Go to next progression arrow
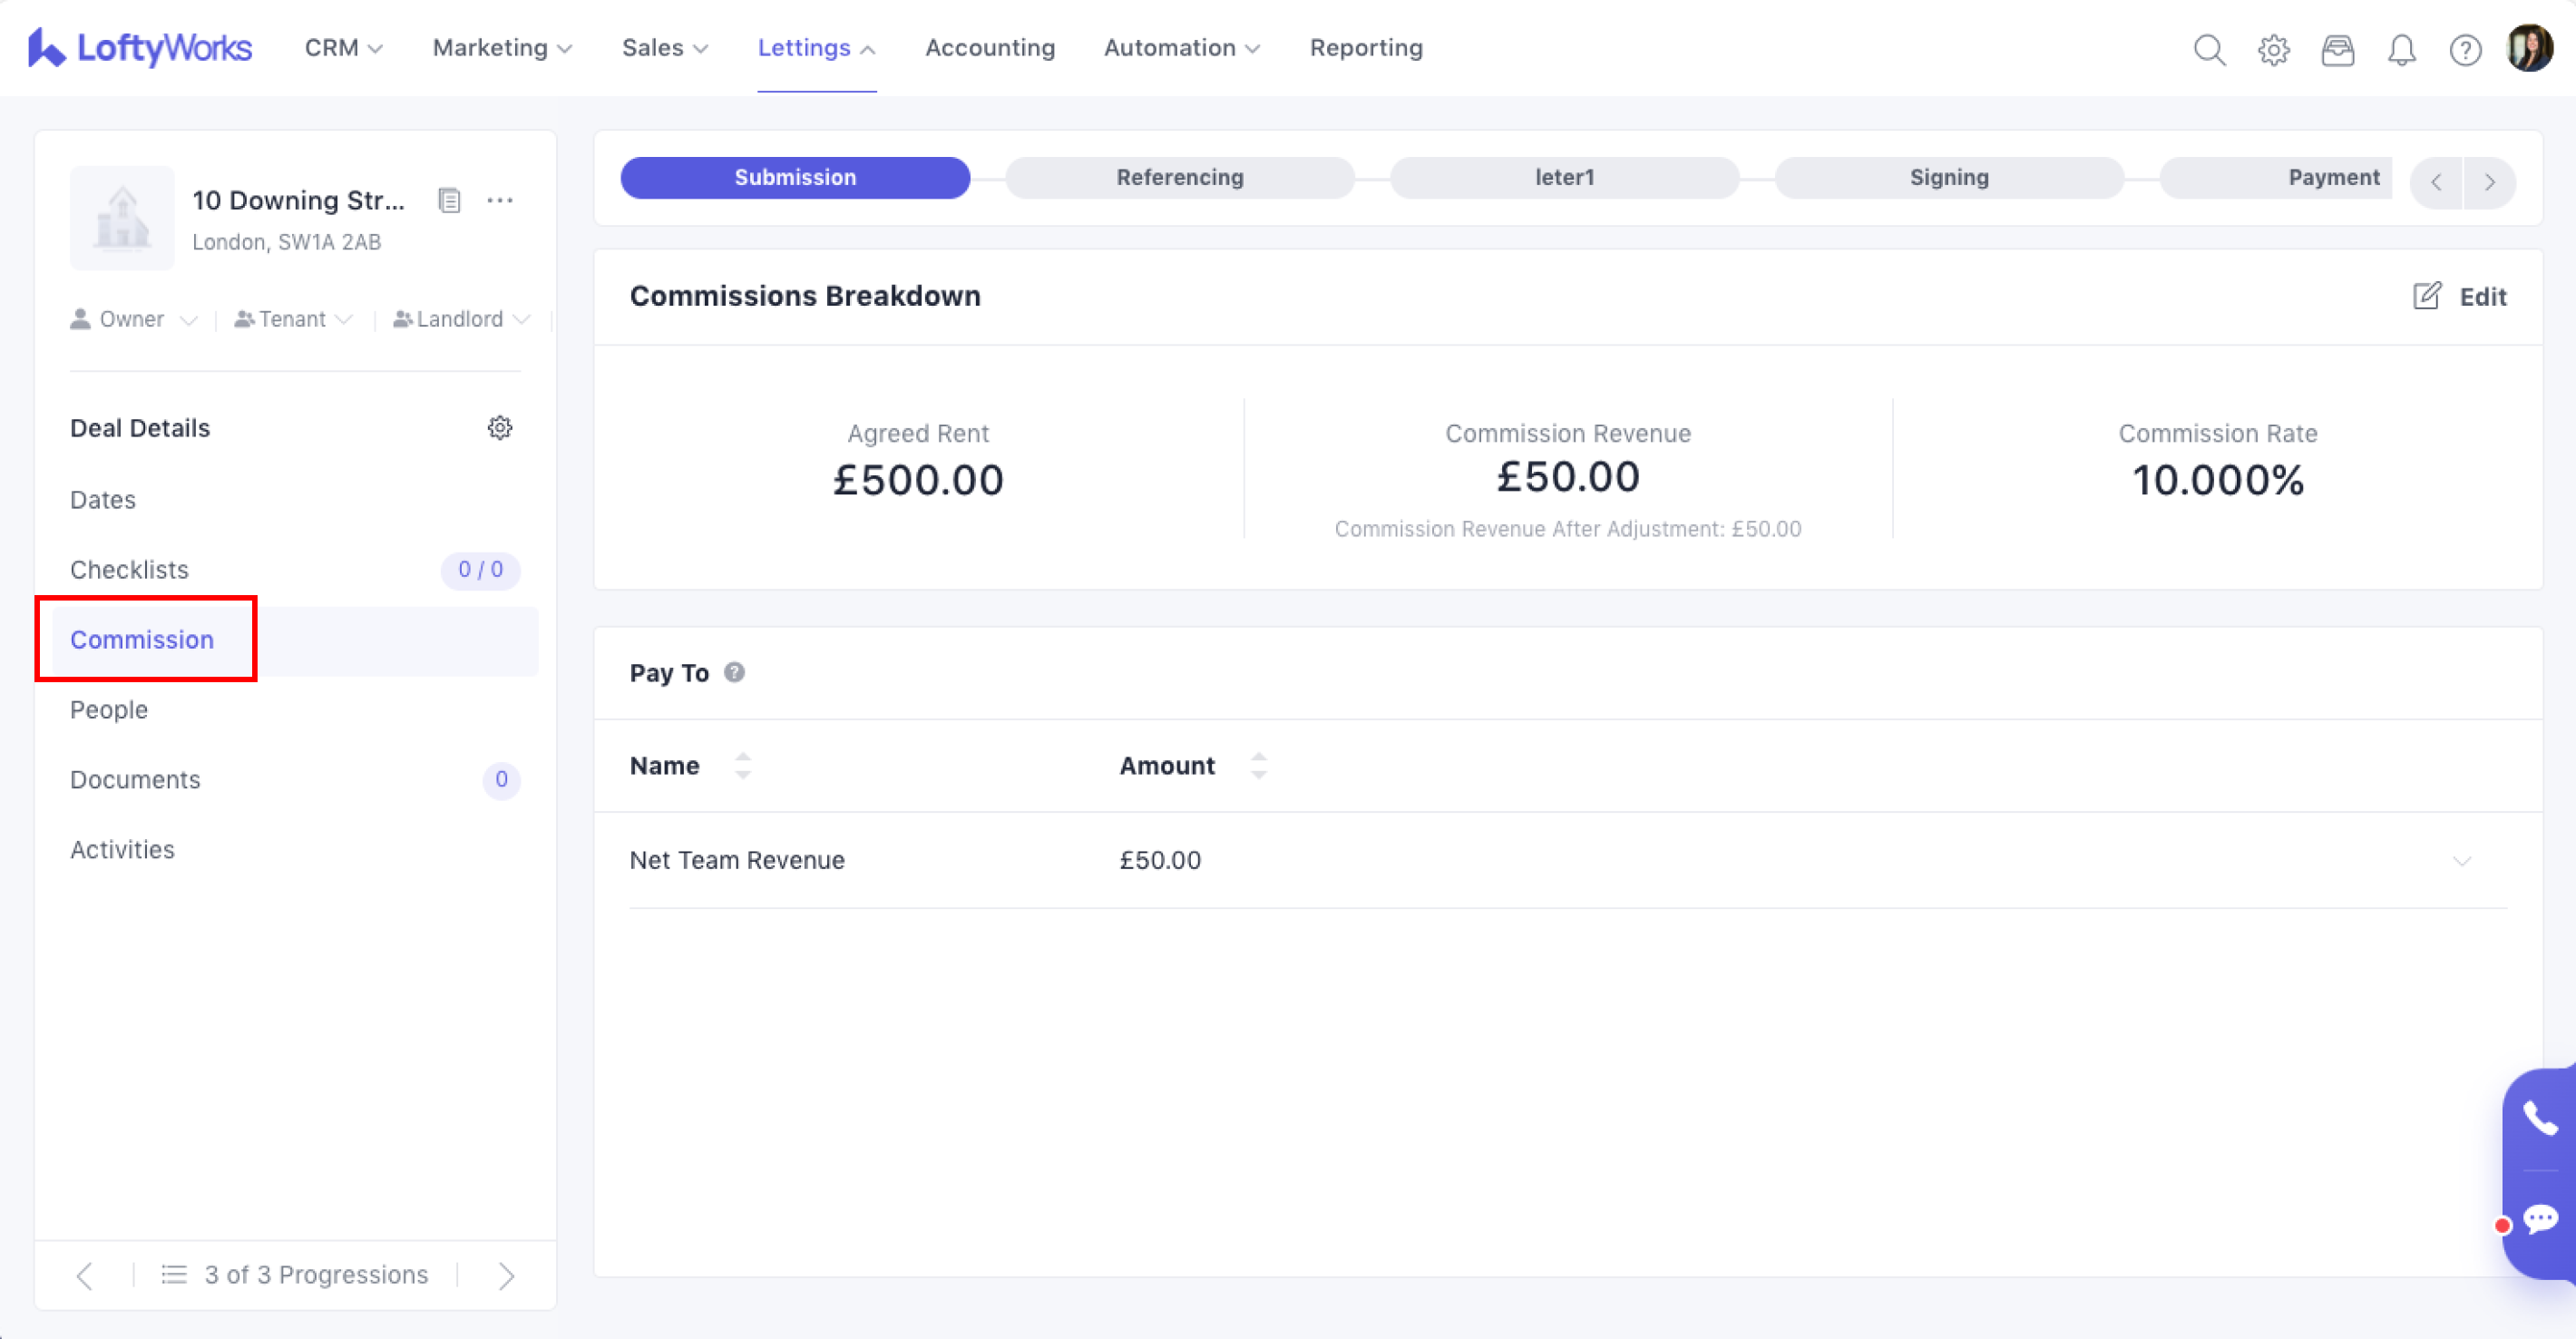The image size is (2576, 1339). tap(506, 1275)
